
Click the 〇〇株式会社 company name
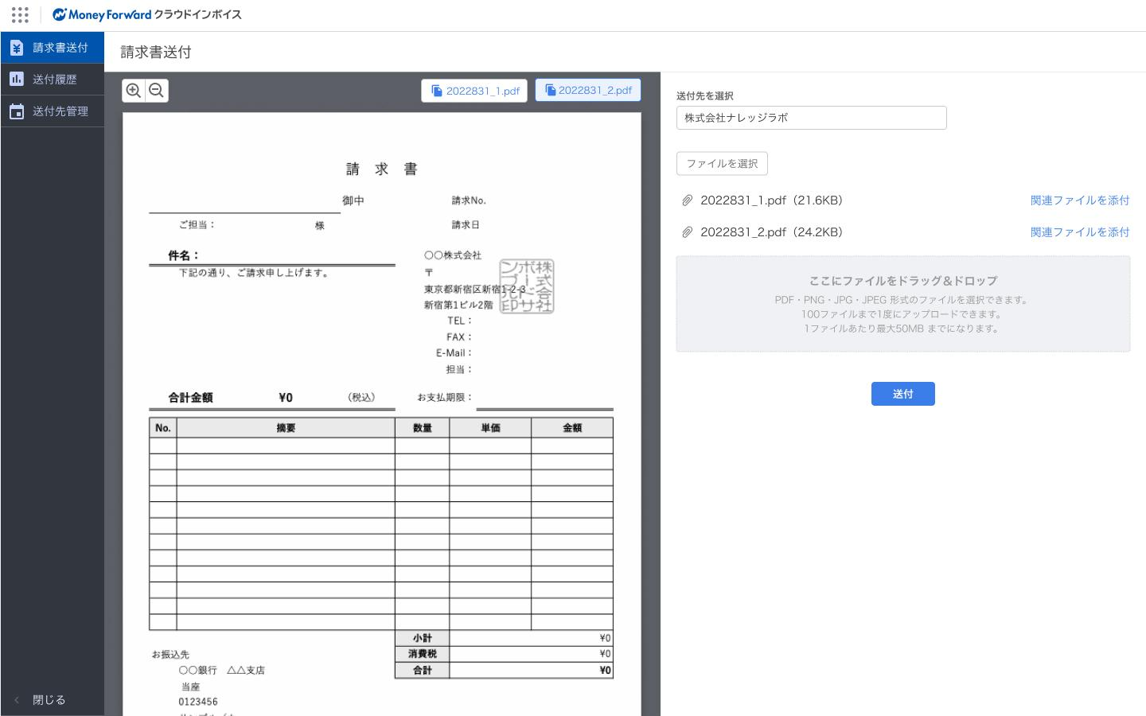pyautogui.click(x=453, y=255)
